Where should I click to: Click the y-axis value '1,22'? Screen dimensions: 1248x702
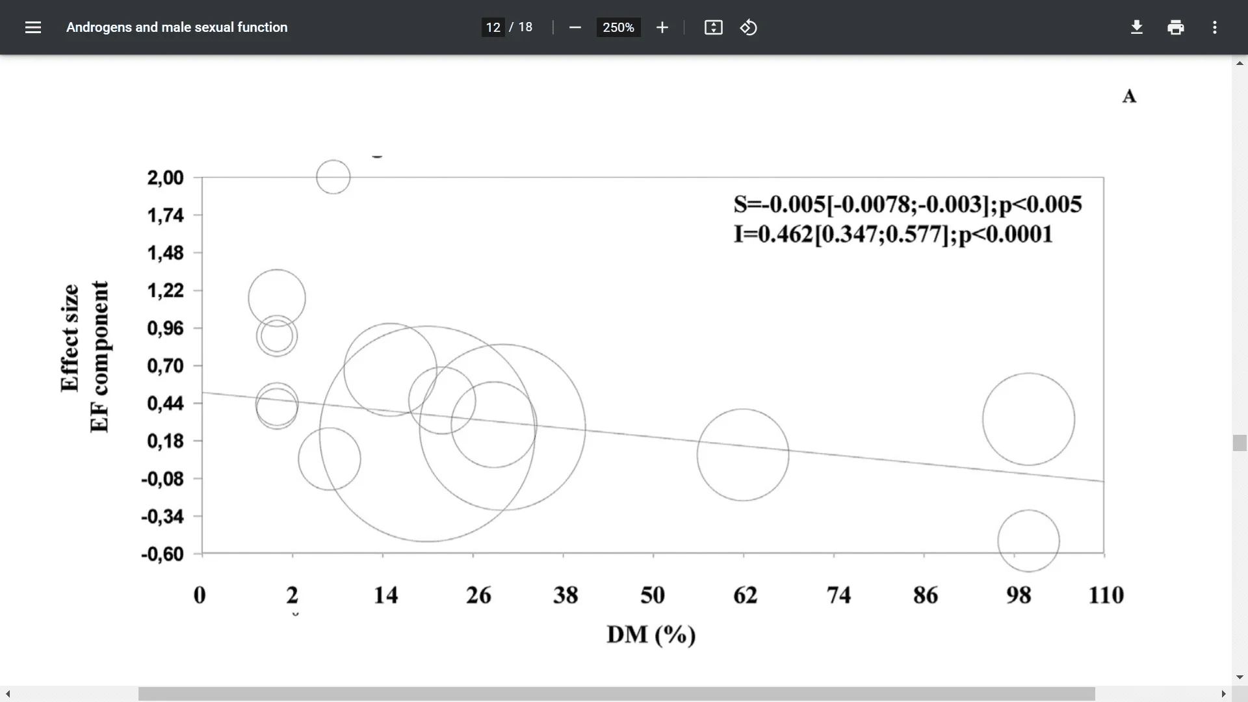pyautogui.click(x=165, y=291)
